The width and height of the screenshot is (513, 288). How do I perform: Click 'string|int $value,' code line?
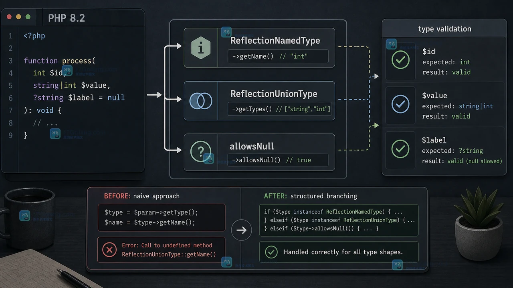72,85
